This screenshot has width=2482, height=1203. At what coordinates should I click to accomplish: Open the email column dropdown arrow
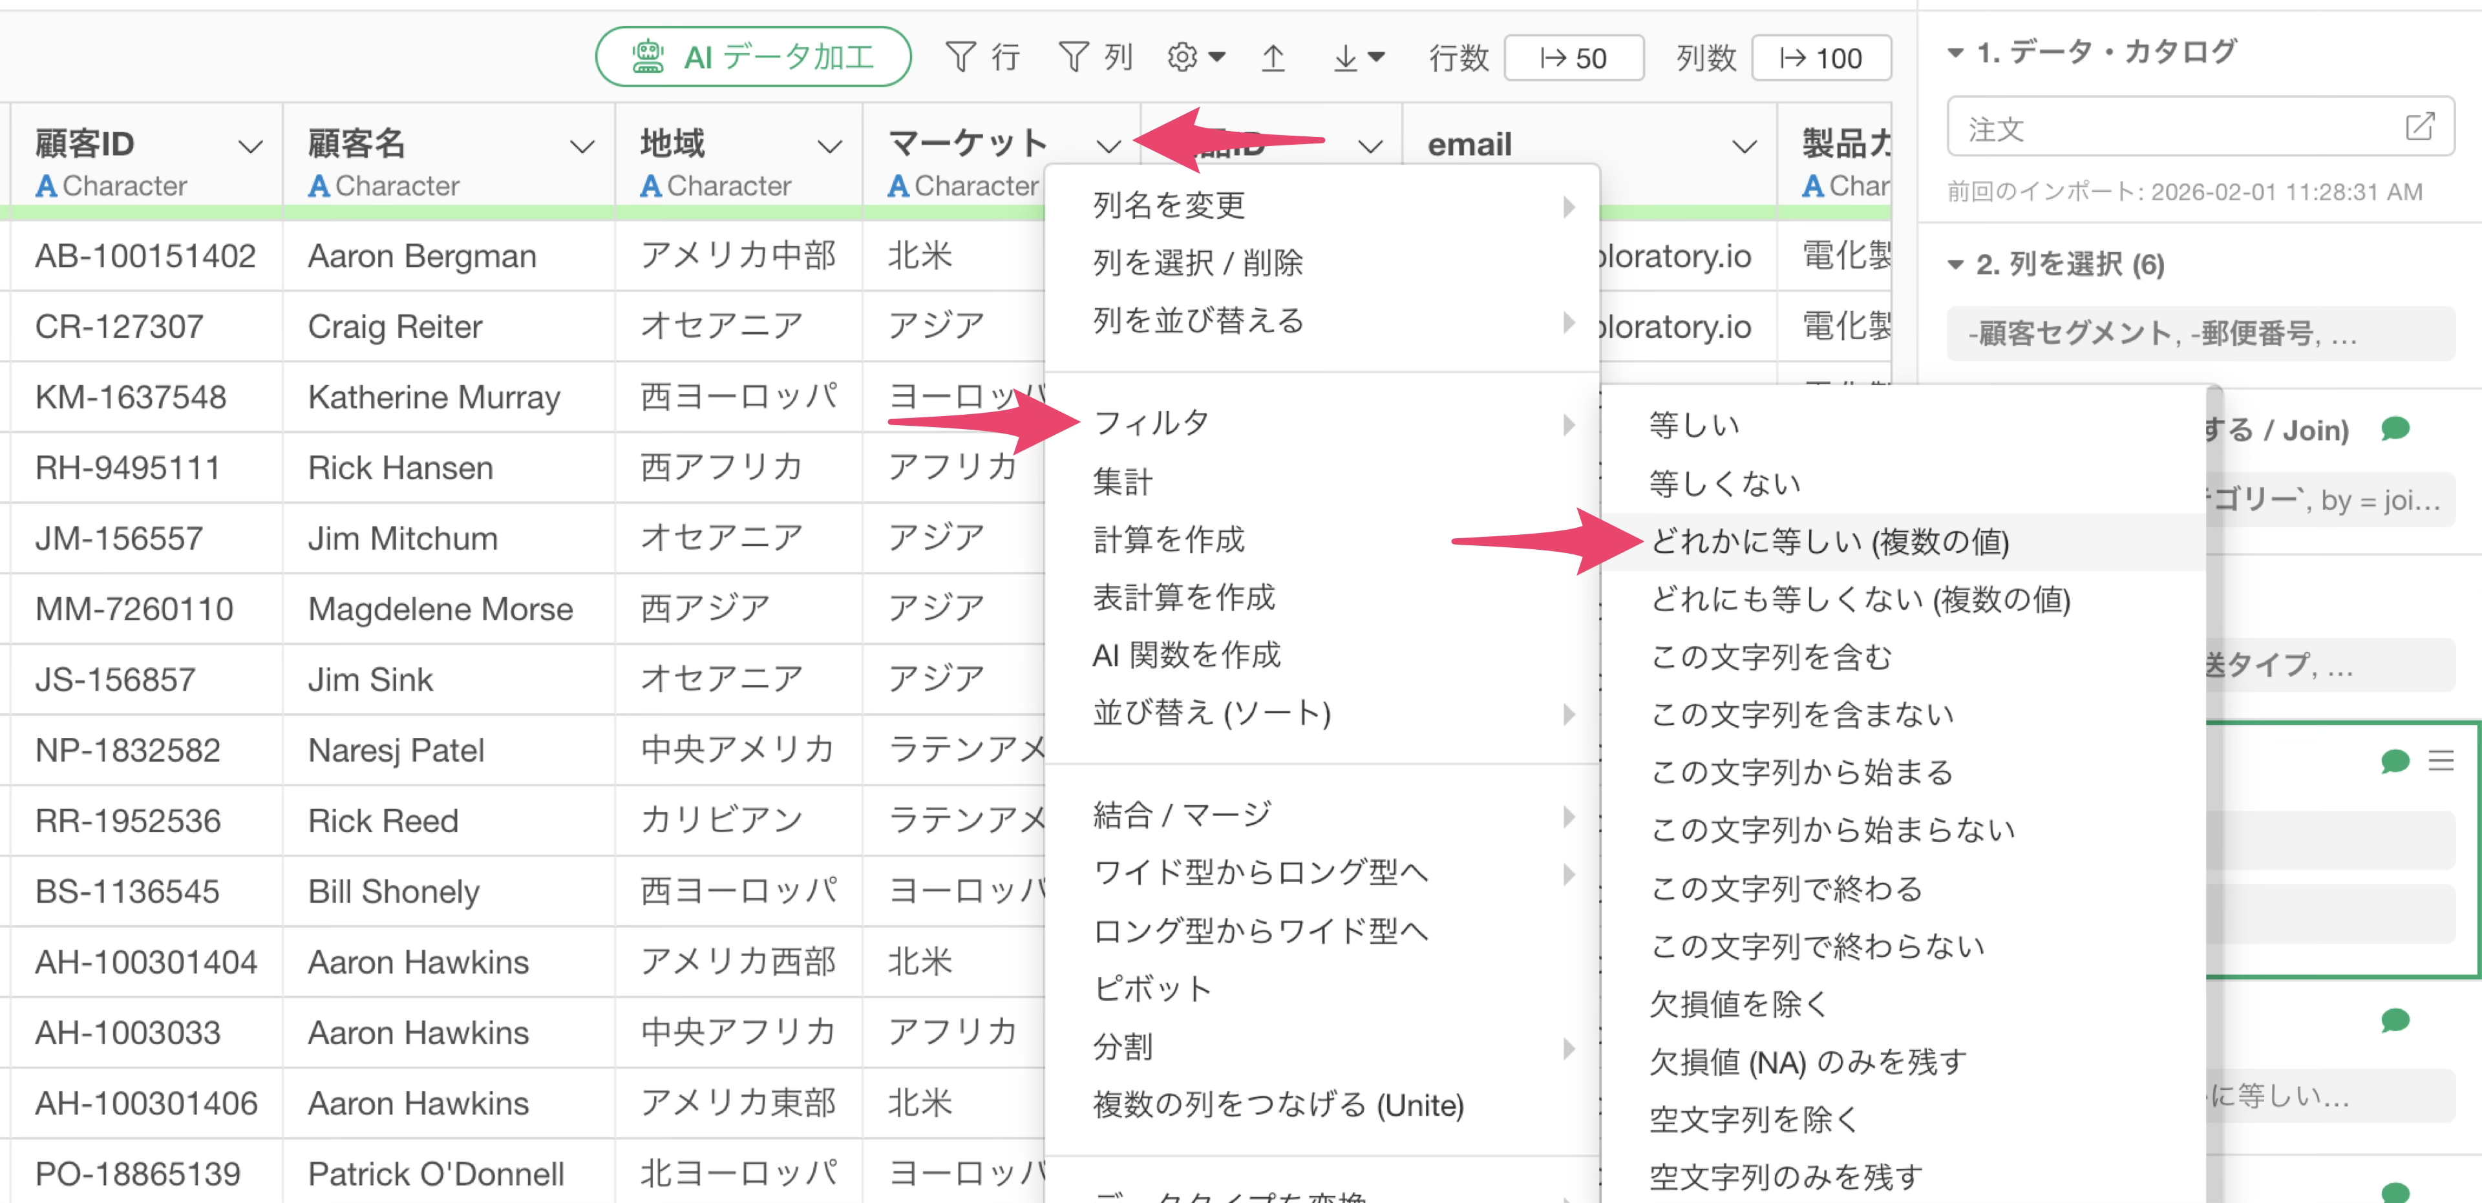pyautogui.click(x=1742, y=147)
